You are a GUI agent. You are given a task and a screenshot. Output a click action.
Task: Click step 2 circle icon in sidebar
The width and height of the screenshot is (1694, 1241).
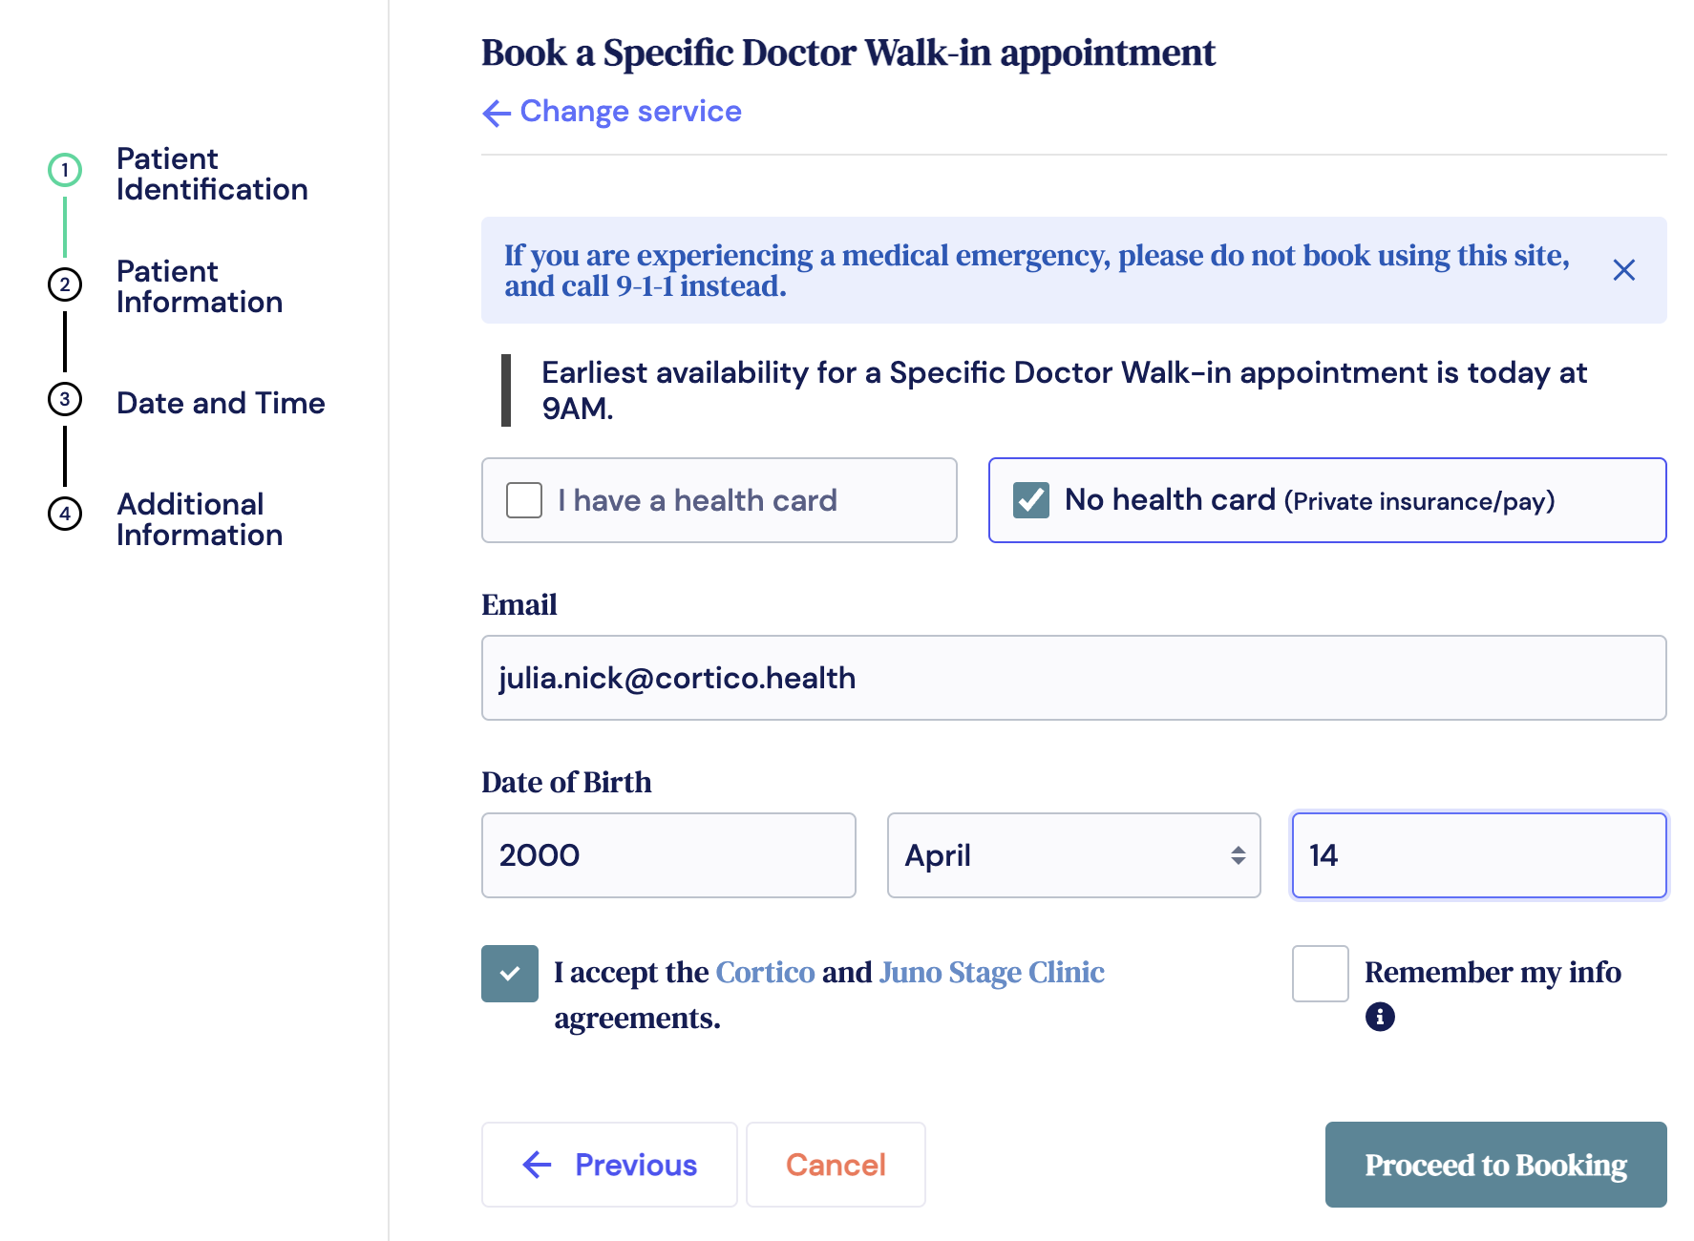[65, 284]
